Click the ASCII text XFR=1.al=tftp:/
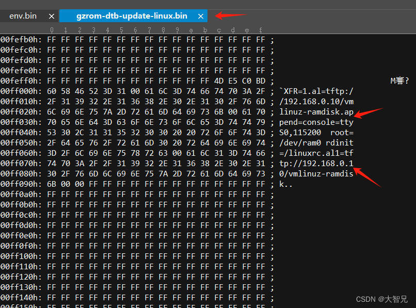 click(x=317, y=91)
